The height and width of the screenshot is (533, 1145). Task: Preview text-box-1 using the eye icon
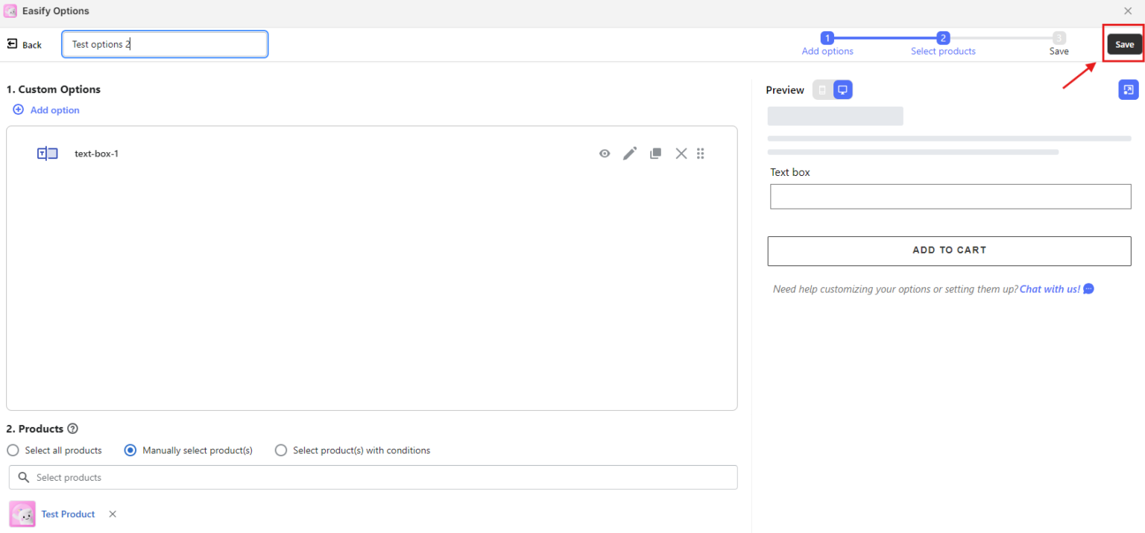point(605,153)
